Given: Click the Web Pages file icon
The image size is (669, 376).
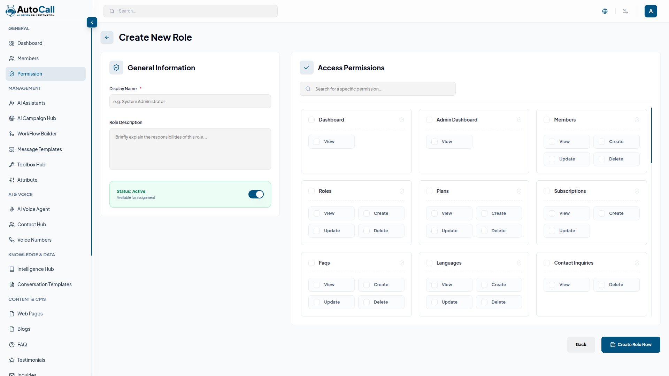Looking at the screenshot, I should pos(12,314).
